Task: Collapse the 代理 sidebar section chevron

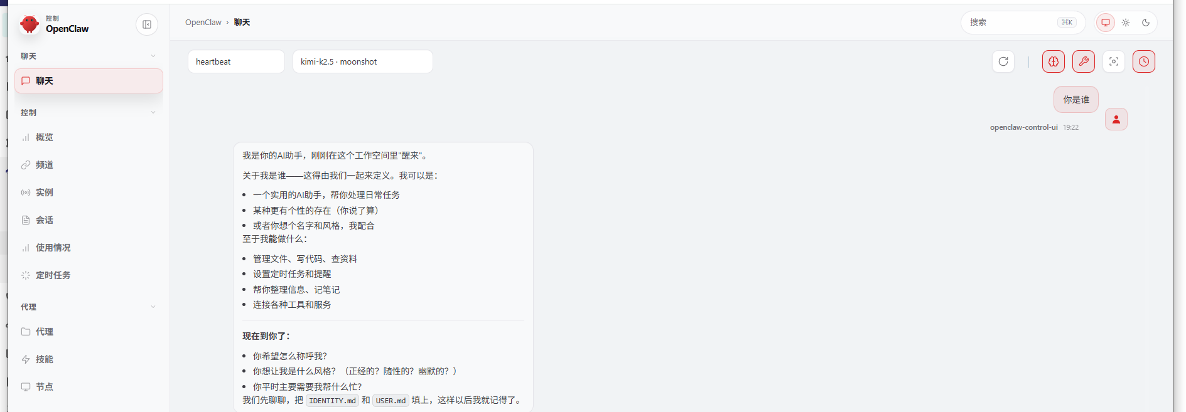Action: point(153,307)
